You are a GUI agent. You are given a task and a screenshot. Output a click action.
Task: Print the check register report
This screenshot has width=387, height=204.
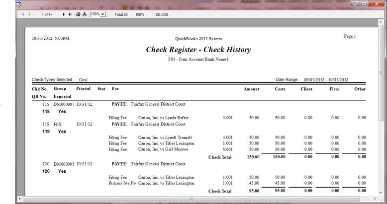[79, 15]
